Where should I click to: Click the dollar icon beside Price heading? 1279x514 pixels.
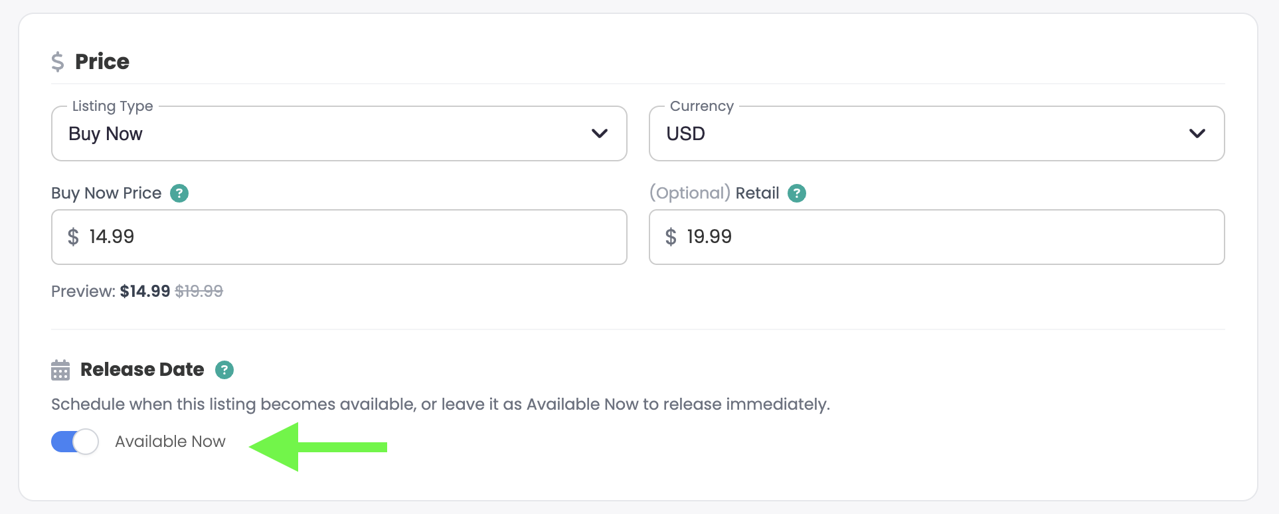[x=58, y=62]
